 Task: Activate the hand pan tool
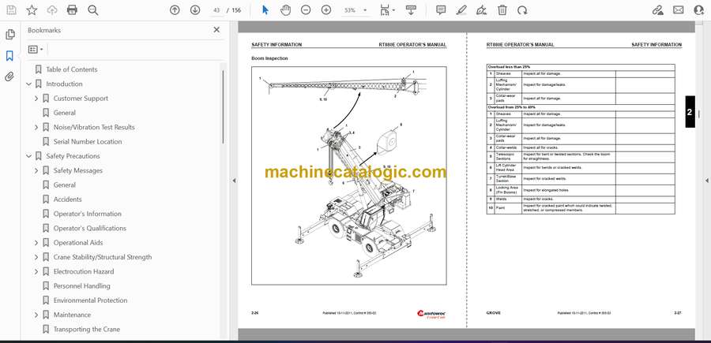285,10
